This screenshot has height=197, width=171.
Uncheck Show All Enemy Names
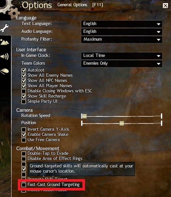point(24,76)
